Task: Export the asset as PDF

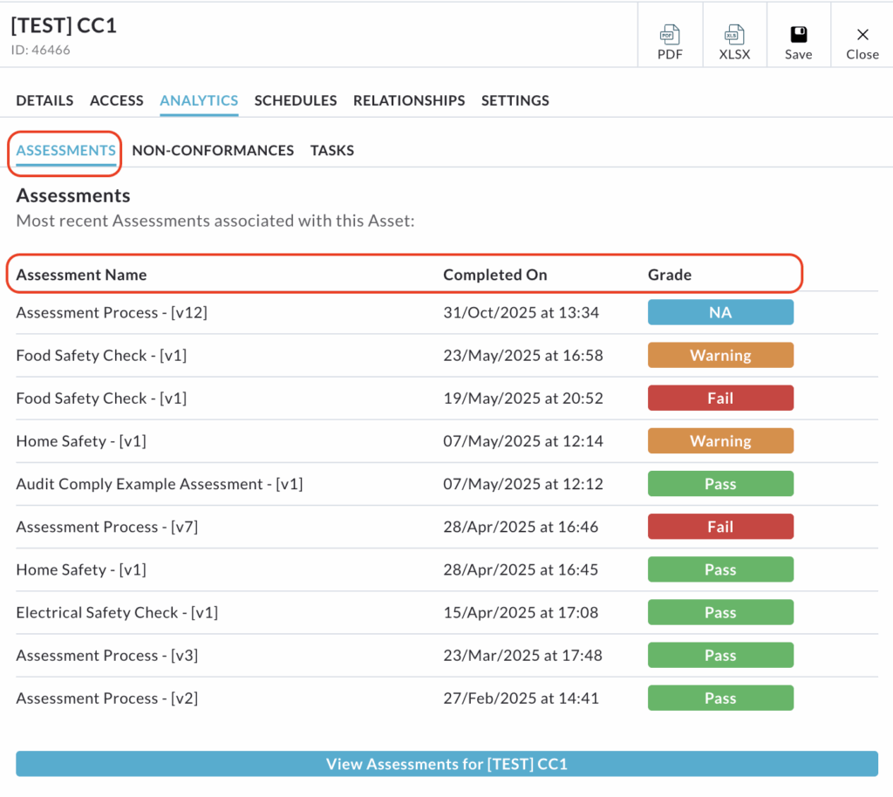Action: [x=670, y=42]
